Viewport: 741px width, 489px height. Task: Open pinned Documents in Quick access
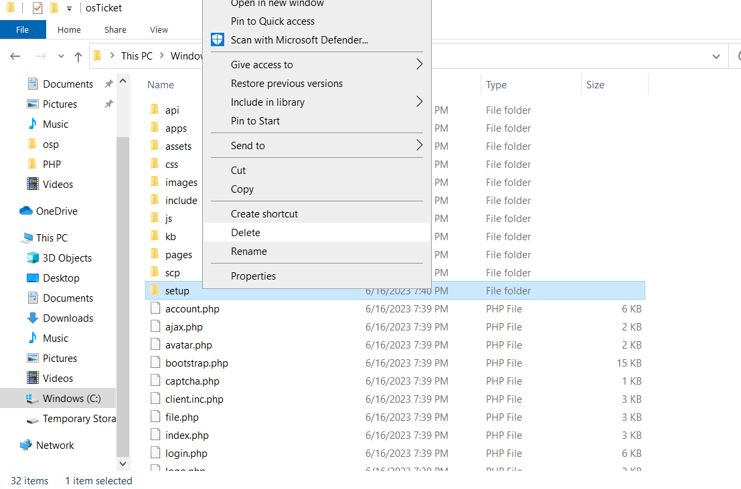point(68,84)
